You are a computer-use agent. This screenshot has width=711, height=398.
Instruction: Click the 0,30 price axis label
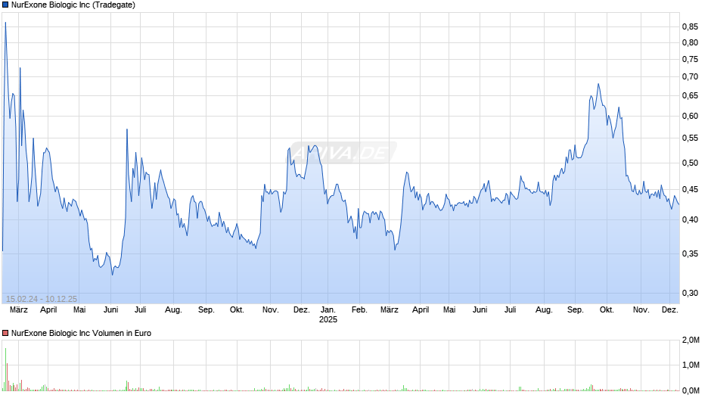690,293
